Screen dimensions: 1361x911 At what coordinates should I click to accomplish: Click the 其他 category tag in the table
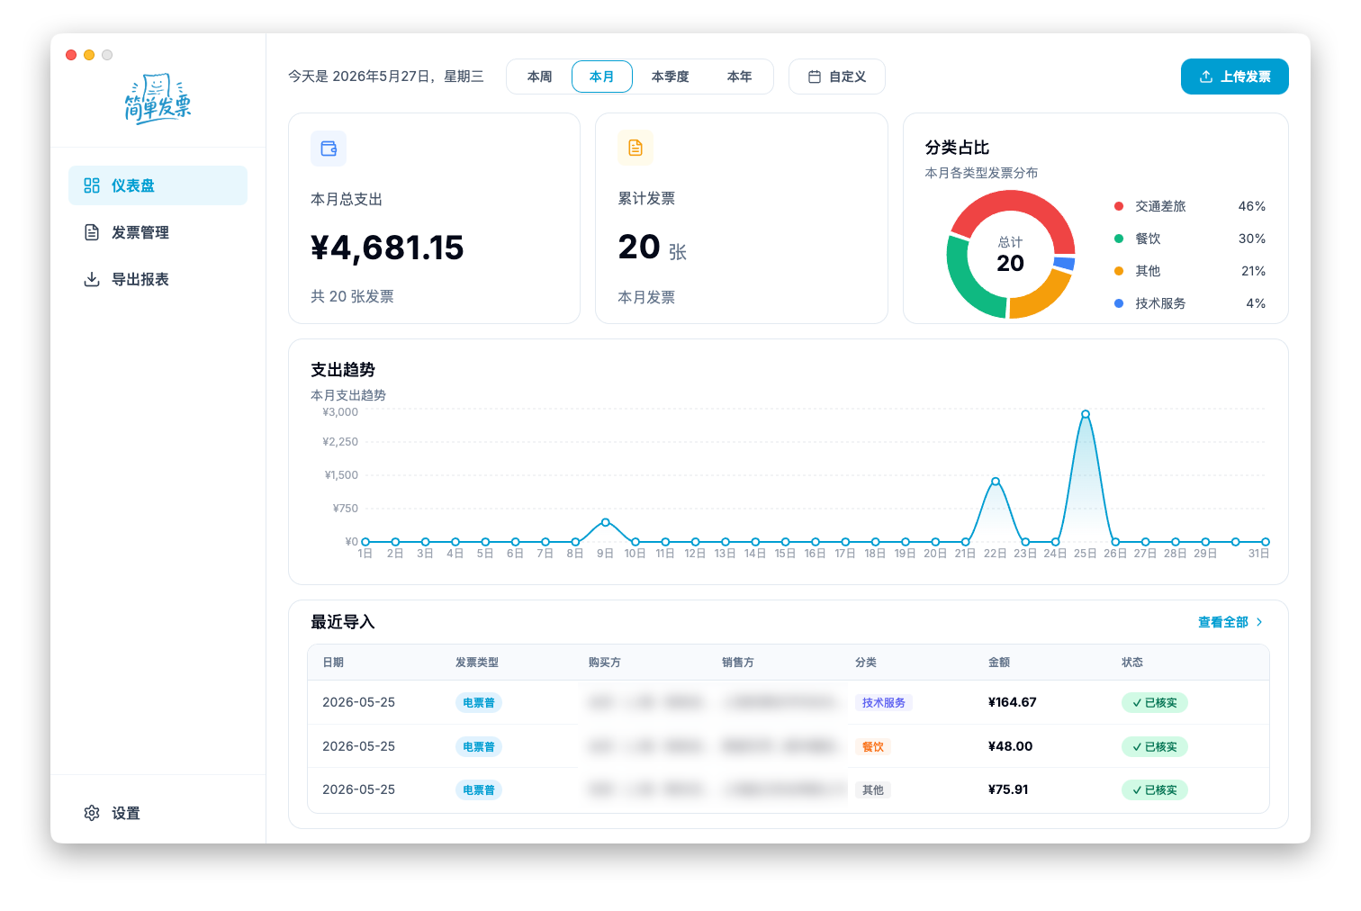pos(873,790)
